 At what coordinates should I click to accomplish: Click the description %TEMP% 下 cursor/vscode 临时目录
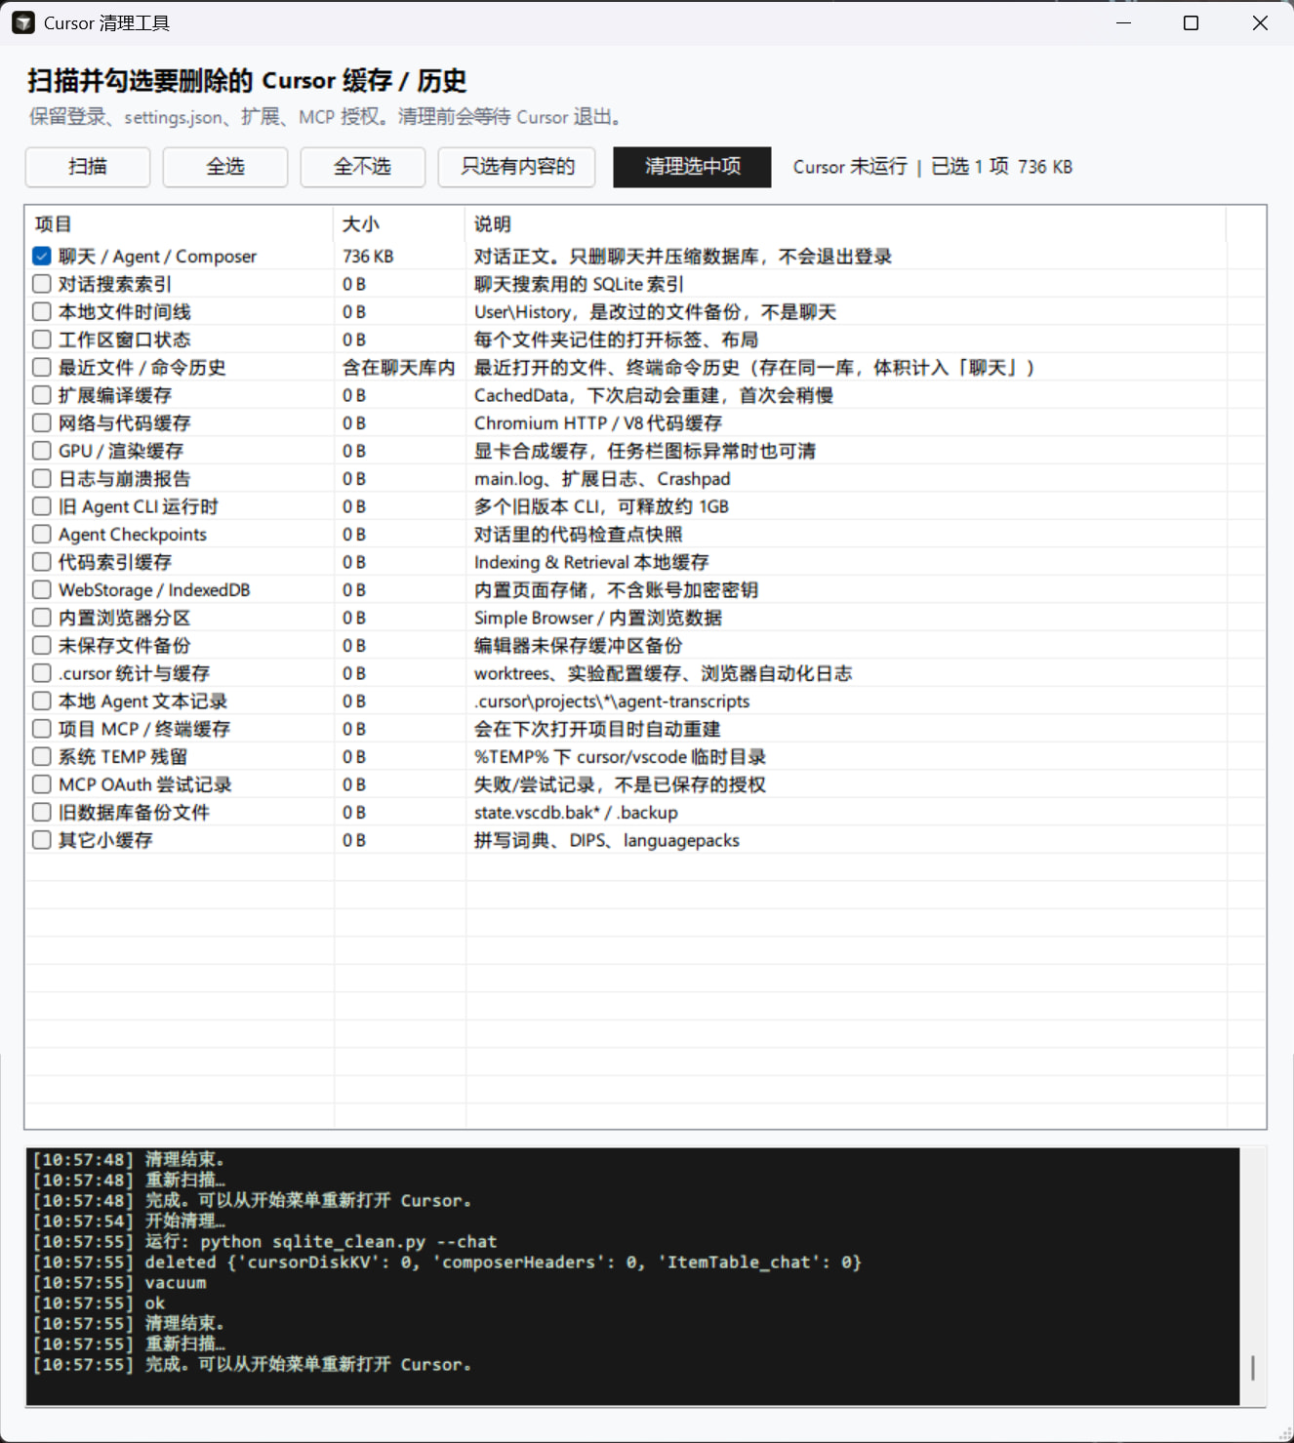[620, 757]
